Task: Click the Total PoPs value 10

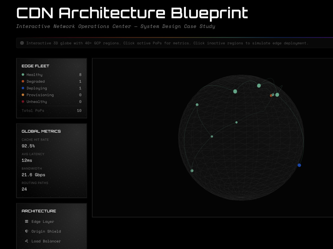Action: tap(79, 111)
